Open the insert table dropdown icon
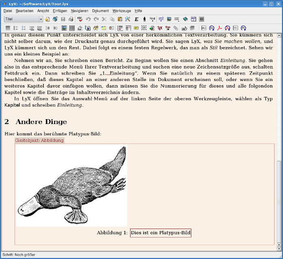Image resolution: width=283 pixels, height=259 pixels. tap(177, 19)
